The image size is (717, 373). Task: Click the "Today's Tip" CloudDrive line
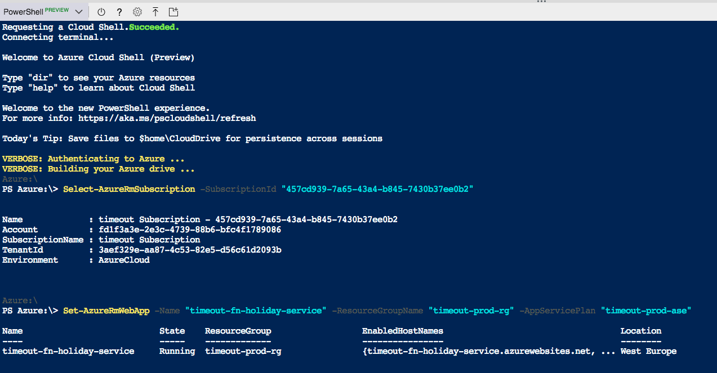(x=192, y=138)
